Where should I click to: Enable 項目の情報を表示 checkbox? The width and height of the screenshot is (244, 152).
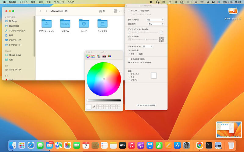coord(129,59)
